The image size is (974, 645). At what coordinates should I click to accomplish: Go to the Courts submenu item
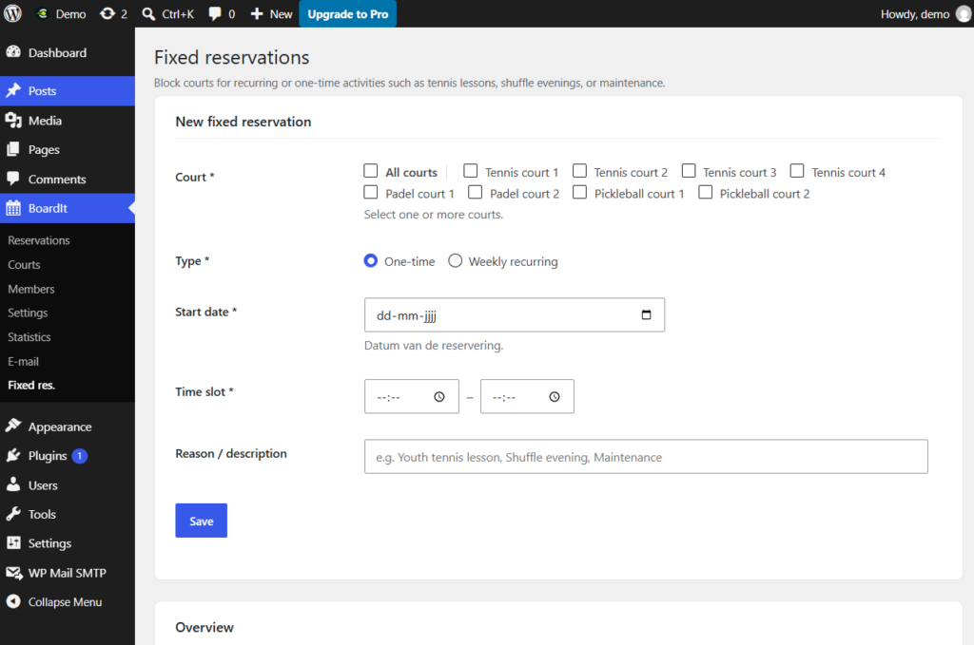pos(24,265)
